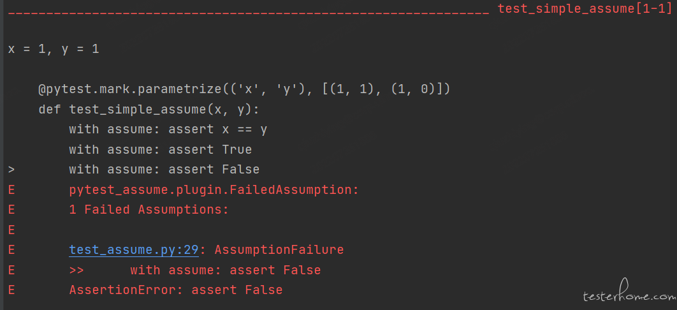Click the '>' failure marker in gutter
Screen dimensions: 677x310
pyautogui.click(x=11, y=169)
